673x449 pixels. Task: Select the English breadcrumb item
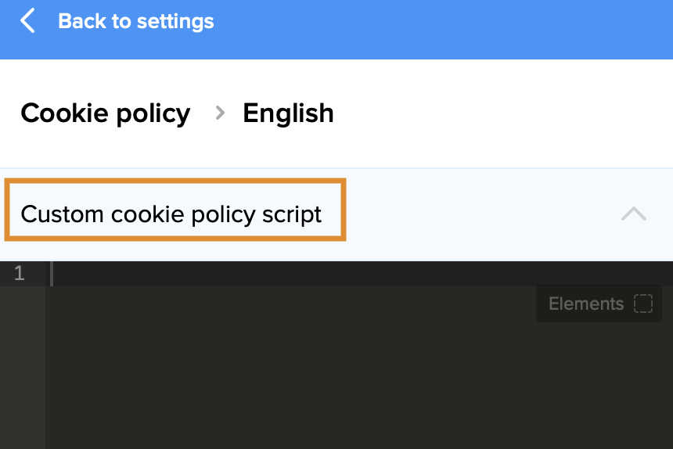288,113
